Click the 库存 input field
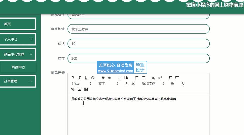 click(139, 59)
